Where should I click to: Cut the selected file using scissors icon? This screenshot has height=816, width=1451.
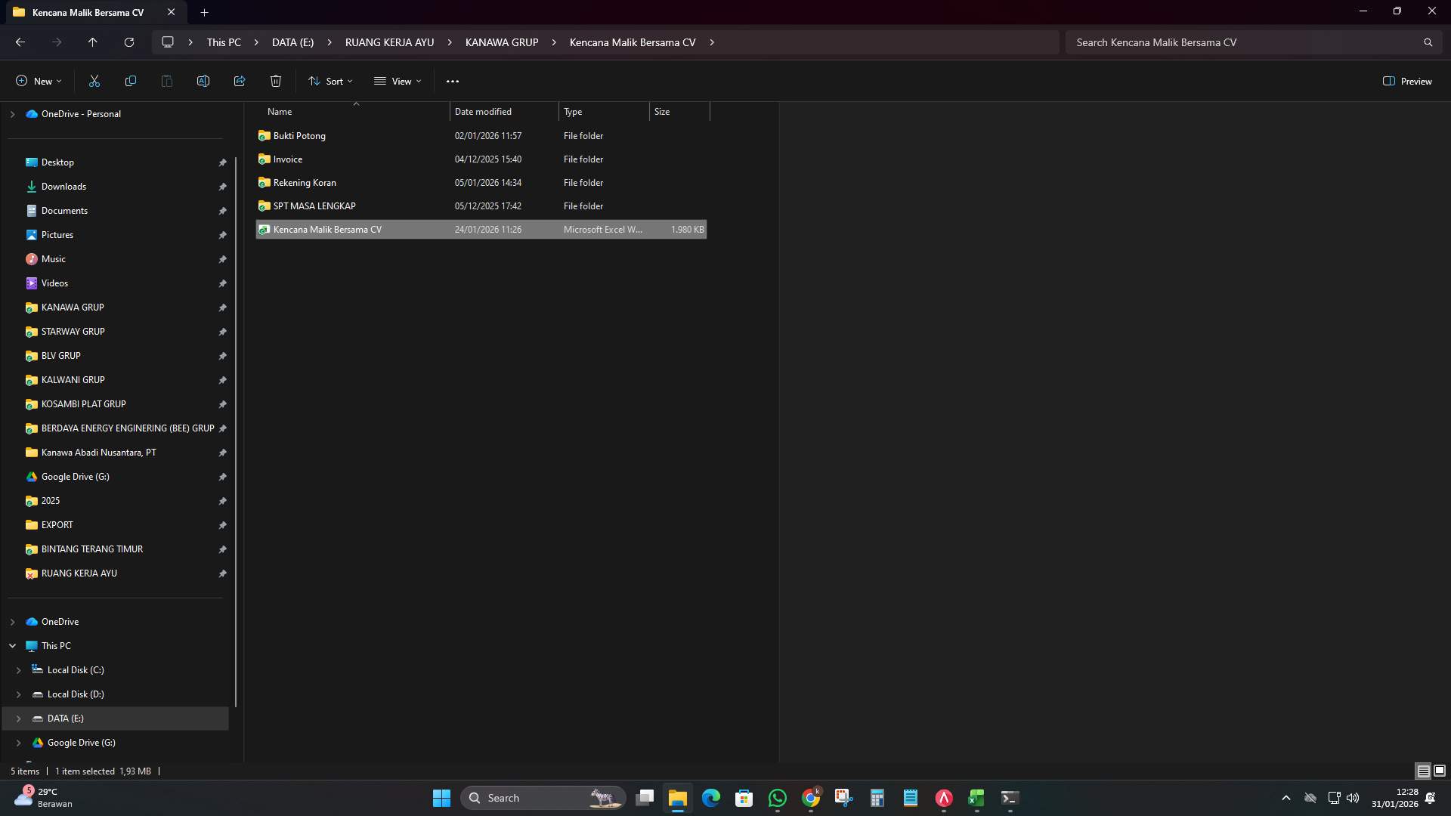[x=94, y=81]
